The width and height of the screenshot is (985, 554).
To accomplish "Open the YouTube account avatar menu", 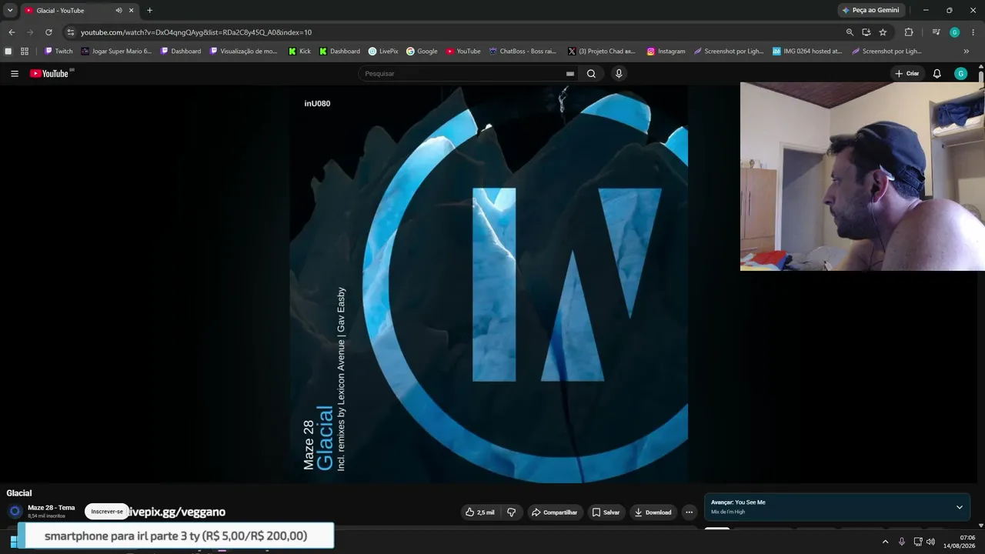I will tap(960, 74).
